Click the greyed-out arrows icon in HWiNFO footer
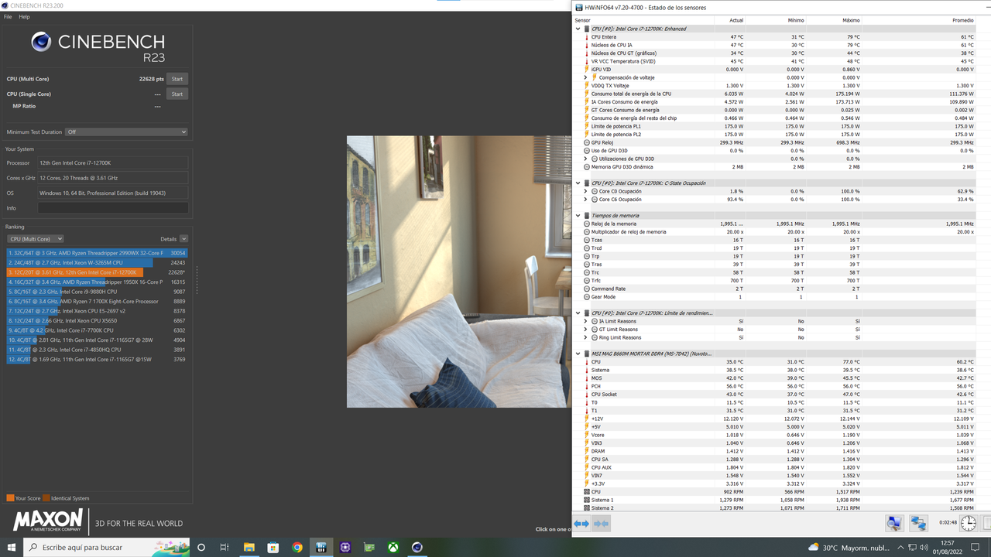This screenshot has width=991, height=557. tap(601, 524)
